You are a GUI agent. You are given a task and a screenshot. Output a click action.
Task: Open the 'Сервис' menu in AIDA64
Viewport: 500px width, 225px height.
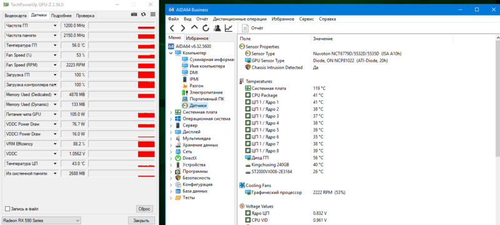306,19
